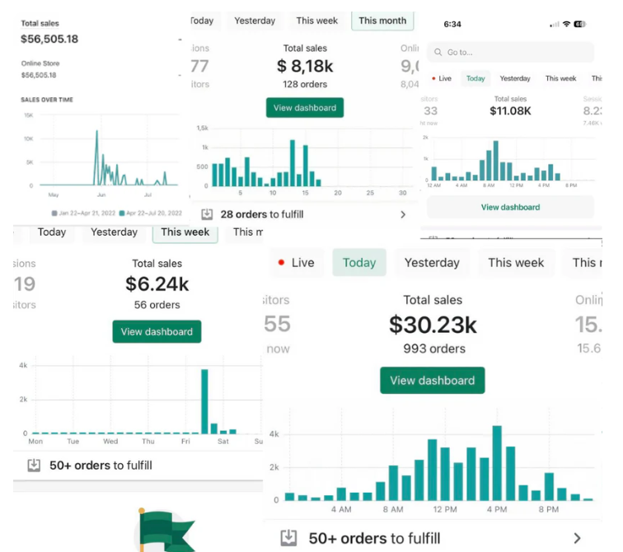Click the gray Jan 22–Apr 21, 2022 legend swatch
This screenshot has height=552, width=623.
coord(54,213)
